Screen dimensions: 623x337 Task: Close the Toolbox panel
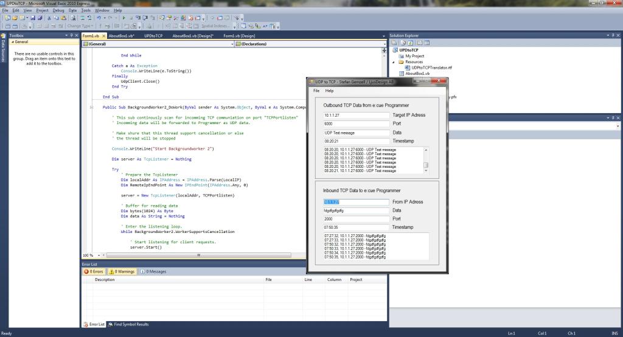[77, 35]
